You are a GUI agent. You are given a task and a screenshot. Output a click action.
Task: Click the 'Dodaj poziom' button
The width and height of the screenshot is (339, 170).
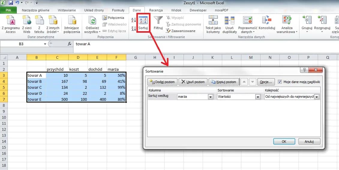coord(162,82)
